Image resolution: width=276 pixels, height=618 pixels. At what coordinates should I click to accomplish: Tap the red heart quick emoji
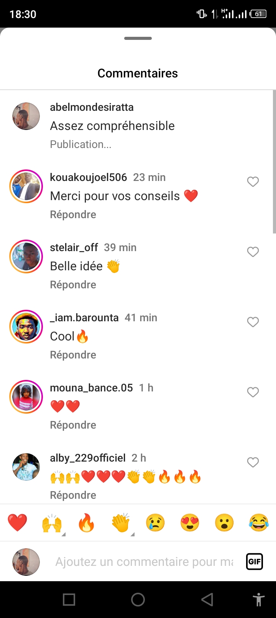click(x=17, y=523)
